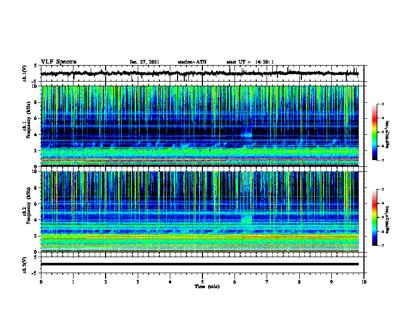
Task: Click the "4" kHz tick on ch.1 frequency axis
Action: click(36, 135)
